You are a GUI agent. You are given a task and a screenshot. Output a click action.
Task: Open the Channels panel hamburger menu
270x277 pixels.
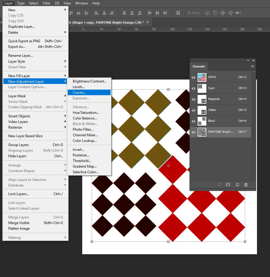[253, 67]
